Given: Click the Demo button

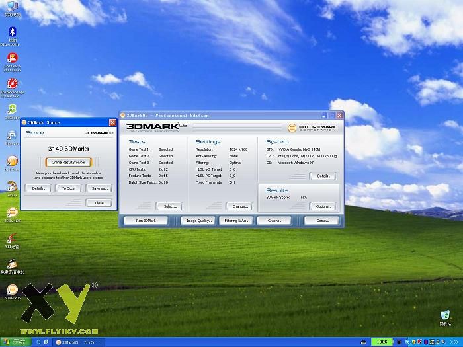Looking at the screenshot, I should 322,221.
